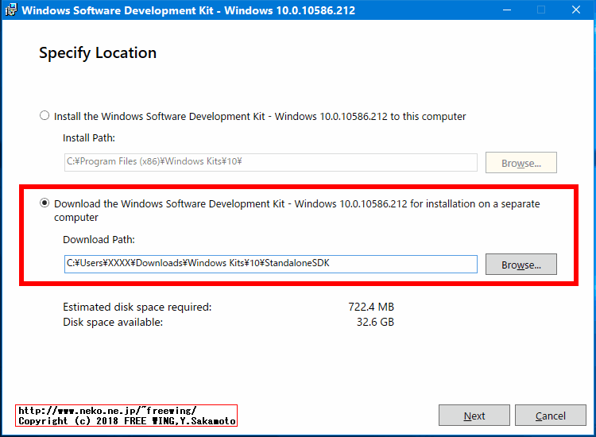This screenshot has height=437, width=596.
Task: Click the Next button
Action: click(x=474, y=416)
